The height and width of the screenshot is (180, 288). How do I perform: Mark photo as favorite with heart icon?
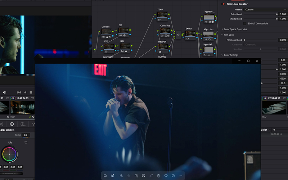[x=166, y=176]
